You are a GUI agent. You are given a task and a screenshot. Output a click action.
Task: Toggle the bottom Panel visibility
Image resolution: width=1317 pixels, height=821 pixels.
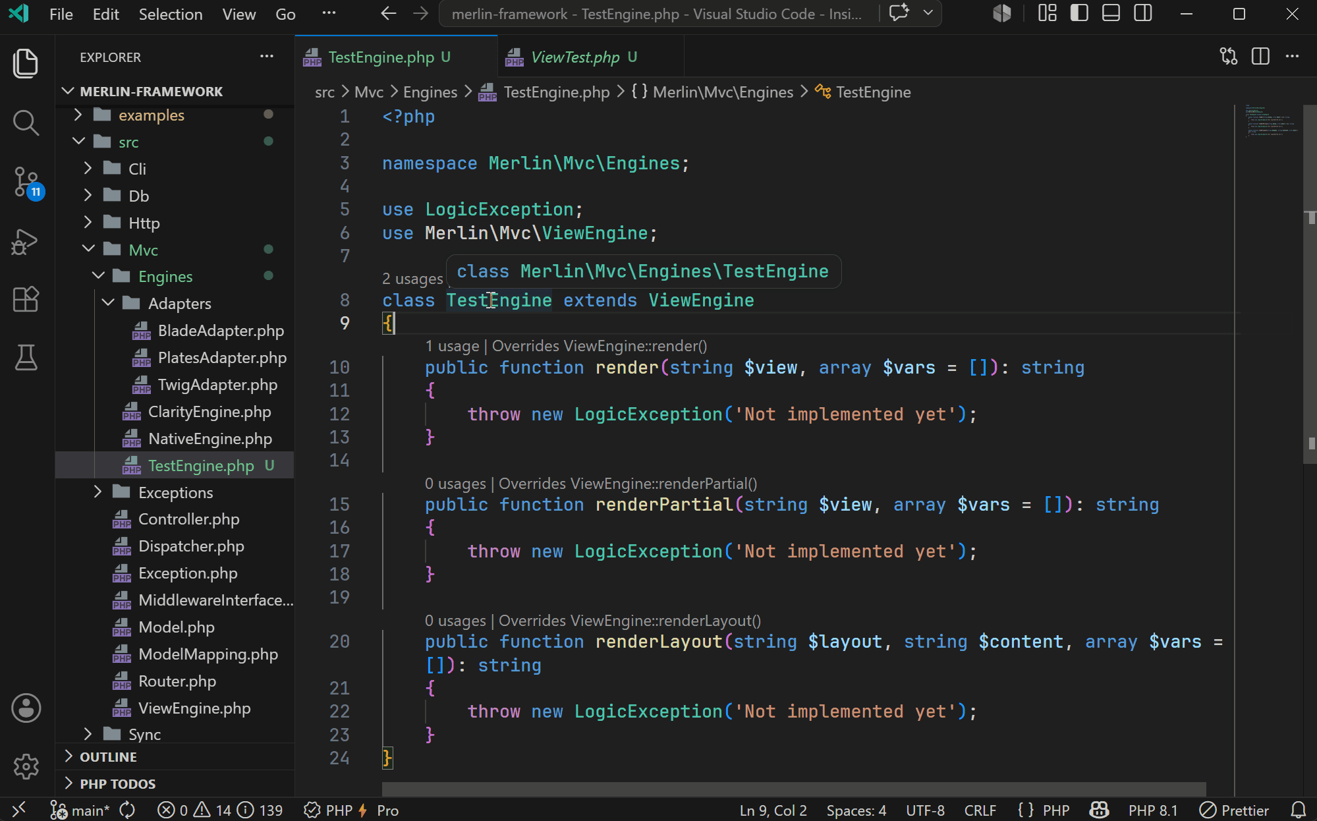(1111, 13)
